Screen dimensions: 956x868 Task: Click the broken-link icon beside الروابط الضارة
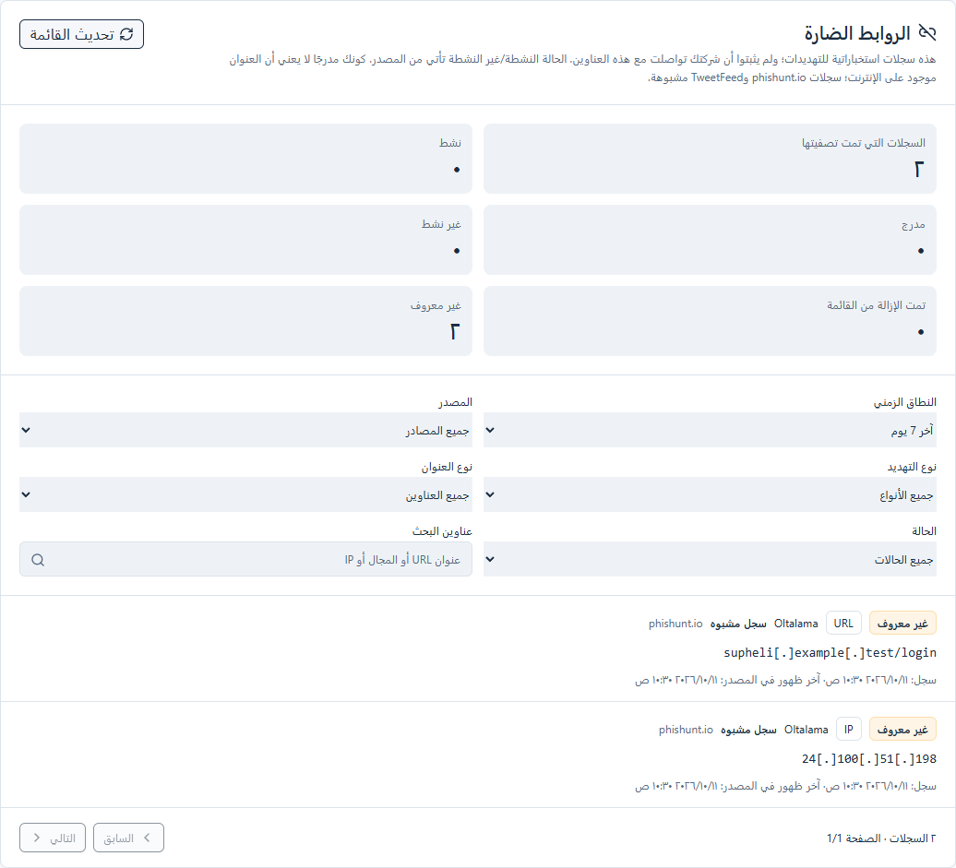(927, 33)
